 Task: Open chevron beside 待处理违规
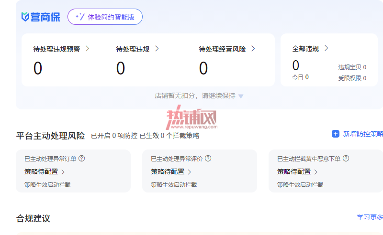pos(157,49)
